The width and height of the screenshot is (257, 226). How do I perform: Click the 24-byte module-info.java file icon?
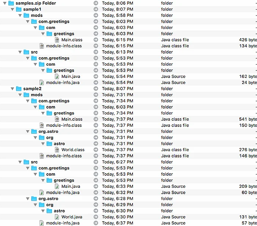coord(41,83)
